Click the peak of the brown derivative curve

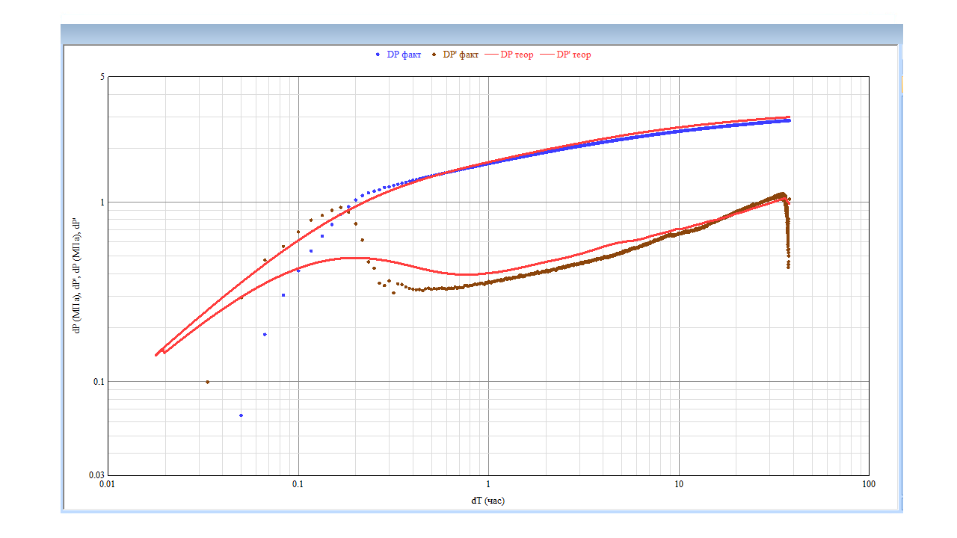click(781, 194)
